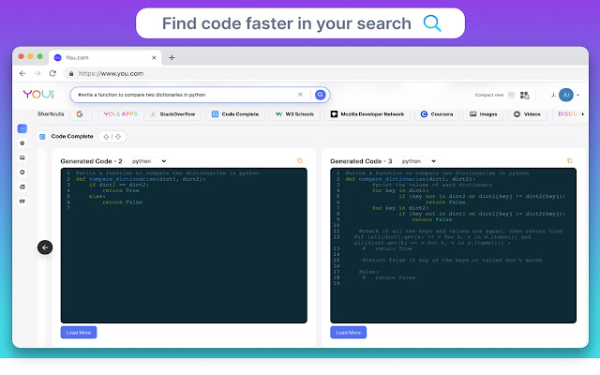
Task: Click the bottom map icon in the left sidebar
Action: (x=22, y=201)
